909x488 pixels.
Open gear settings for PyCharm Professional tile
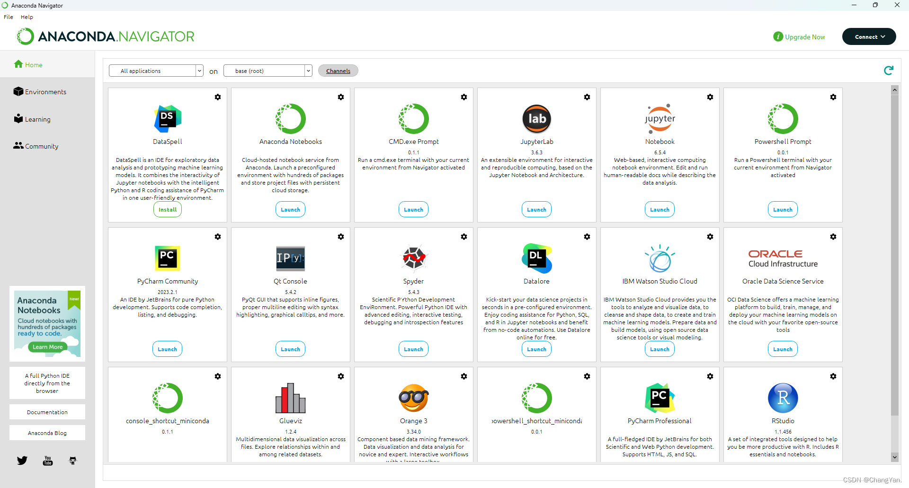pyautogui.click(x=710, y=376)
